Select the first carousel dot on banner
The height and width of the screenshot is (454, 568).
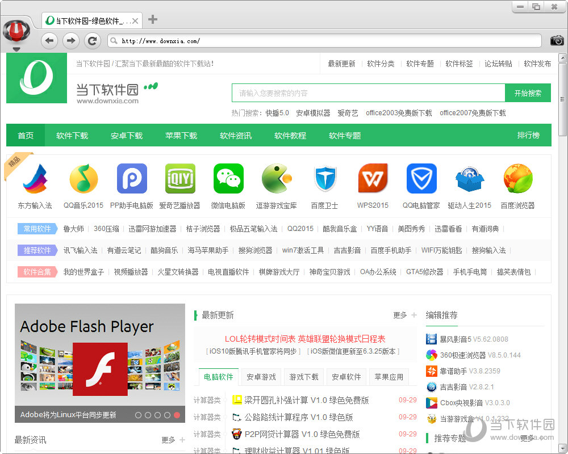pos(138,415)
